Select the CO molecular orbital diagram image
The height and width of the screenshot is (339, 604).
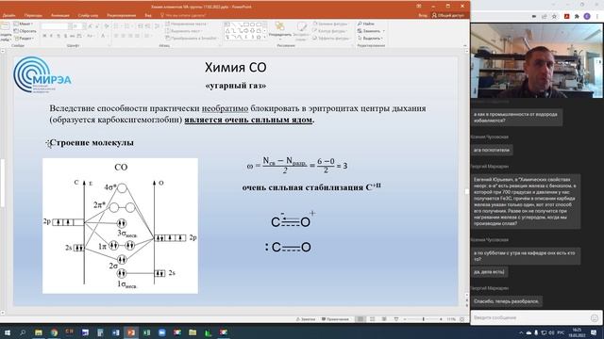[x=120, y=226]
